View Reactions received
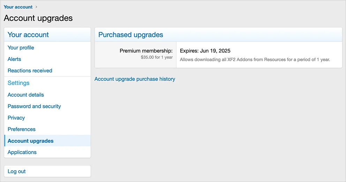This screenshot has height=182, width=346. 30,71
